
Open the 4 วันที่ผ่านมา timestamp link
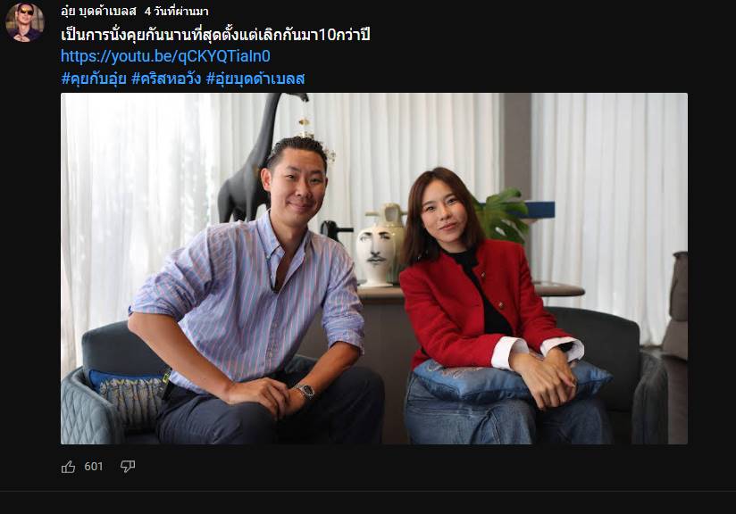coord(177,11)
